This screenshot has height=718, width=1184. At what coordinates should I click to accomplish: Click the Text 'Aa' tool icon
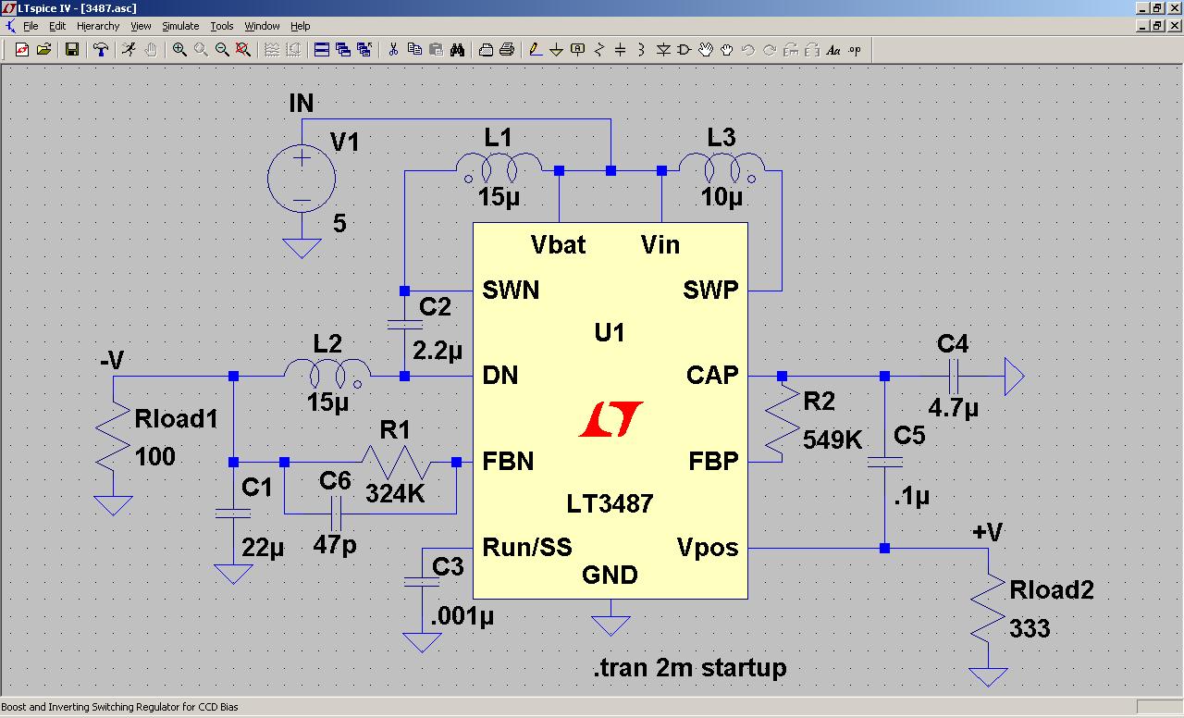[833, 50]
